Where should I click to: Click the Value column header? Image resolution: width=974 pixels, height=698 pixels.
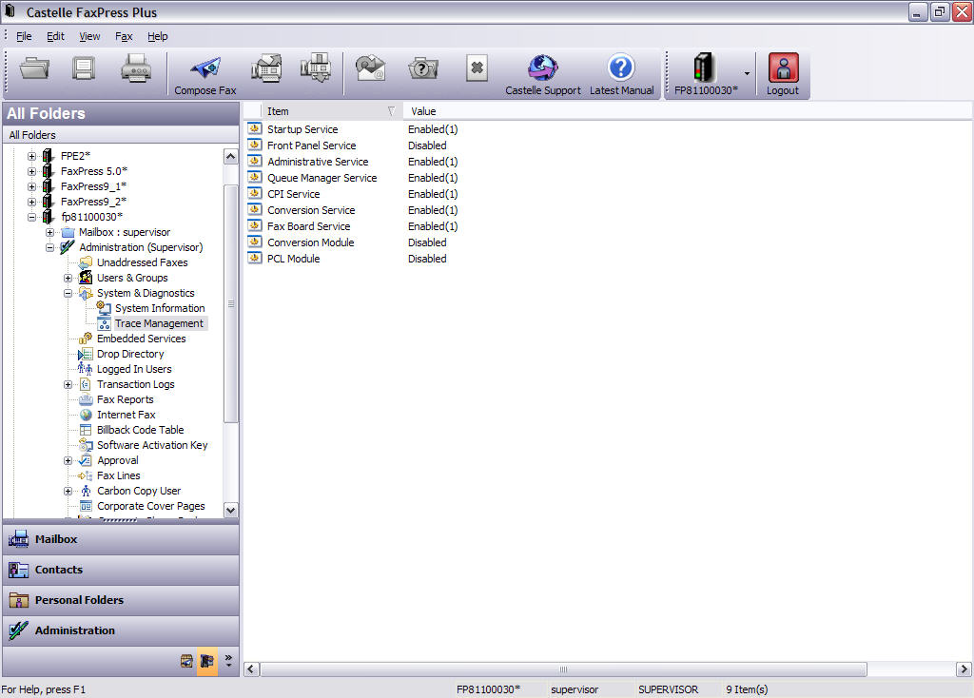coord(687,111)
